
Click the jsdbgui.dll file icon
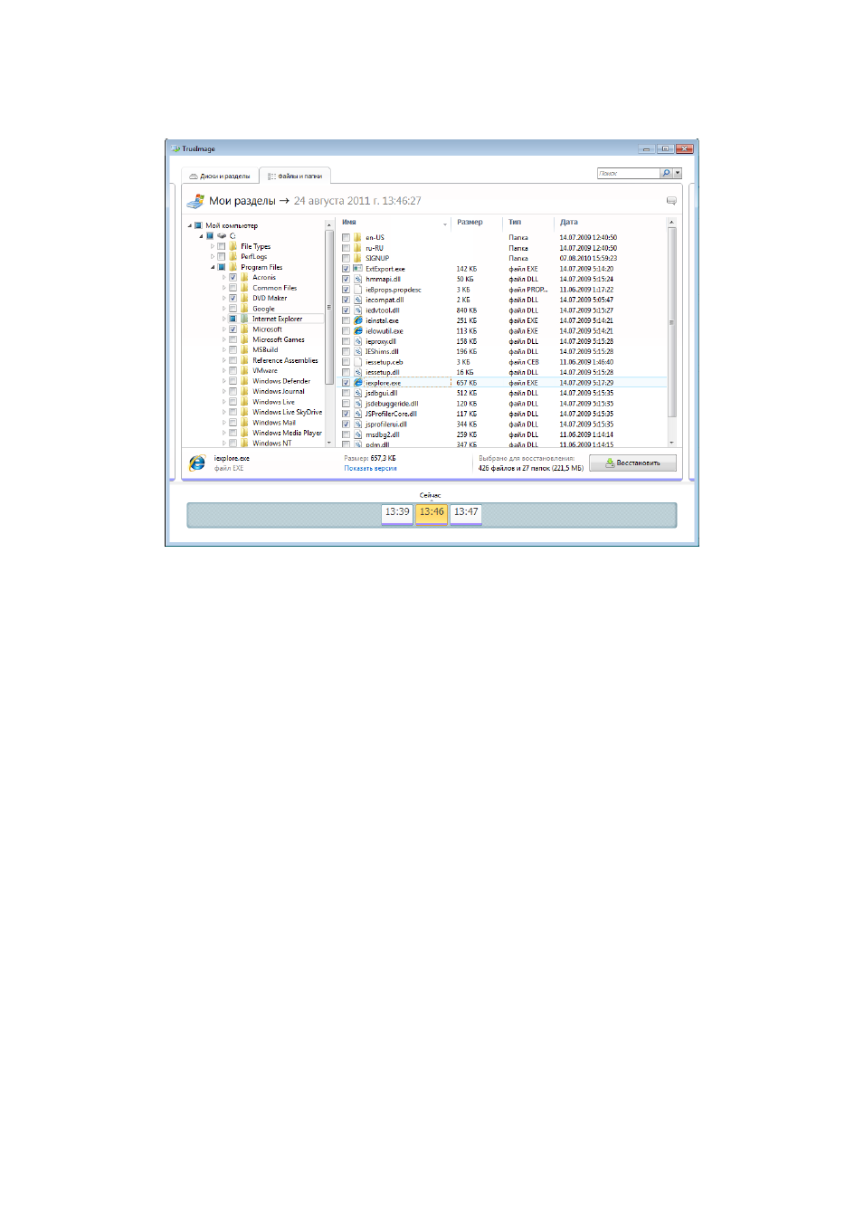(358, 393)
